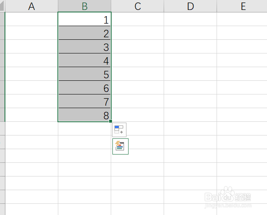Click the Auto Fill Options icon
Image resolution: width=267 pixels, height=215 pixels.
119,130
